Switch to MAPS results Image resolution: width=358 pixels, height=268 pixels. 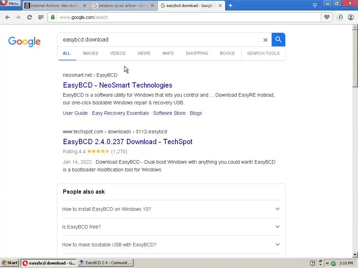168,53
